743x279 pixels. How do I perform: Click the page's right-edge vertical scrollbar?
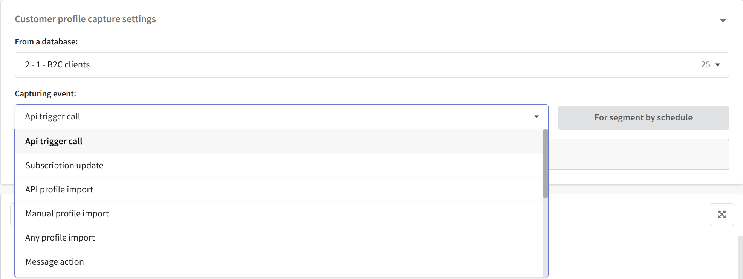[740, 258]
